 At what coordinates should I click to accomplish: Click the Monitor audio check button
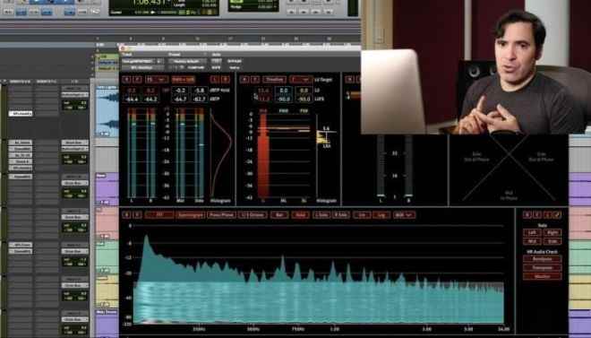[x=543, y=276]
